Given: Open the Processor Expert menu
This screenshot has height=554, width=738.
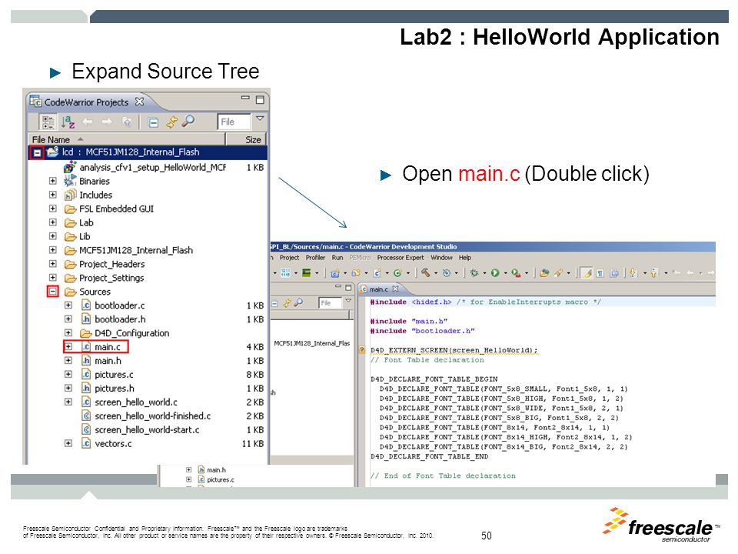Looking at the screenshot, I should (x=400, y=258).
